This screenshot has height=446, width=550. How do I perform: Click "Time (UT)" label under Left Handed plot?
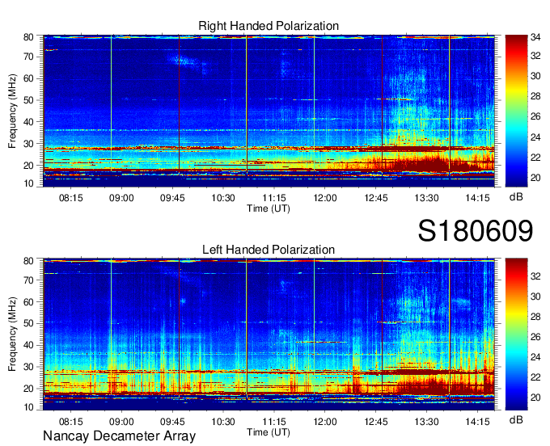pyautogui.click(x=269, y=432)
